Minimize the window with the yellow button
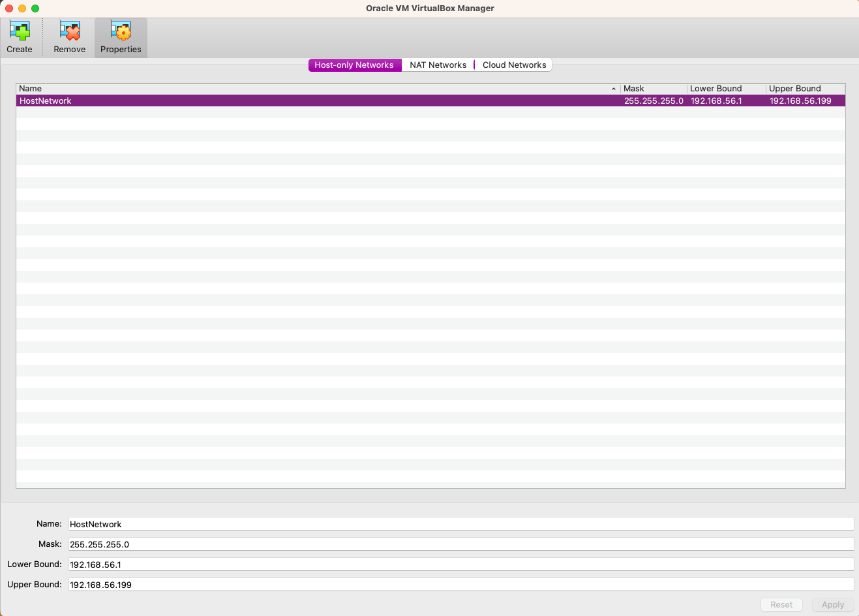The image size is (859, 616). [22, 8]
